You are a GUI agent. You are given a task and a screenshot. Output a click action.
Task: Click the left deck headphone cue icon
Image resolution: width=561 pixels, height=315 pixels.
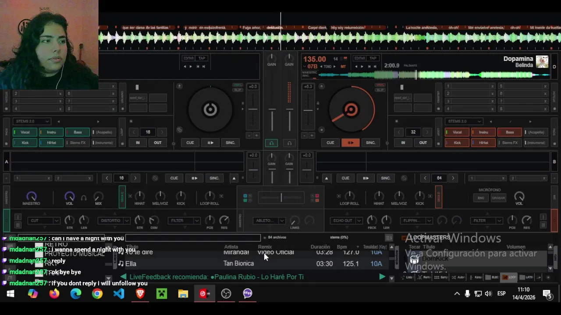(271, 143)
